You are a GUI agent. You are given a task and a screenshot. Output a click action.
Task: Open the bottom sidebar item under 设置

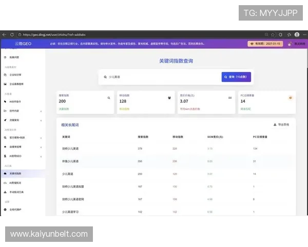(x=15, y=209)
